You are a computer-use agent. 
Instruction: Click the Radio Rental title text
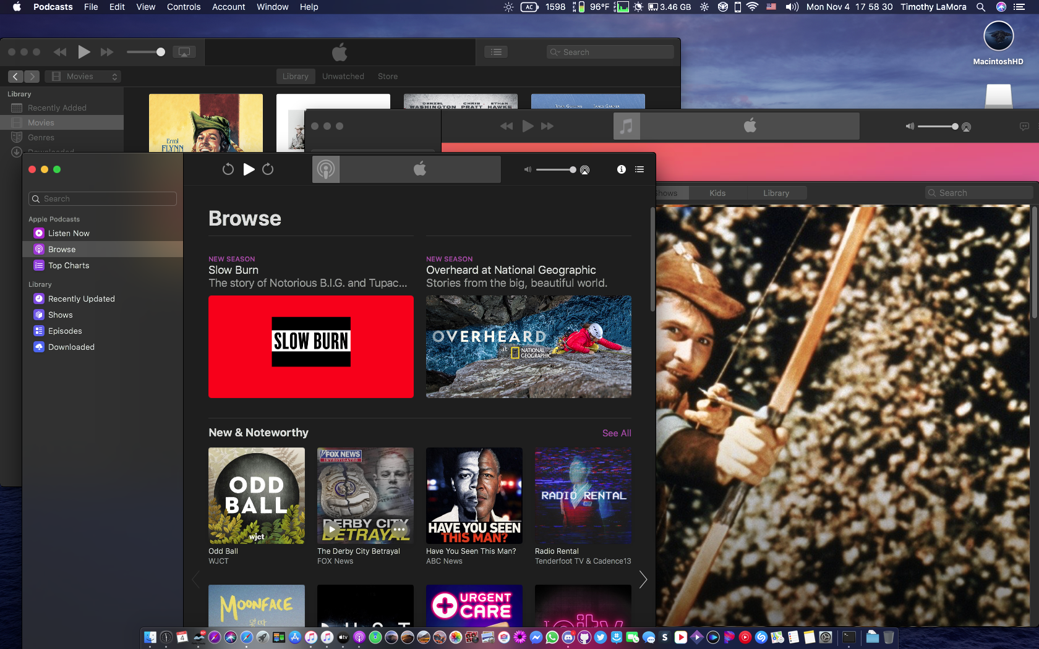pyautogui.click(x=557, y=551)
